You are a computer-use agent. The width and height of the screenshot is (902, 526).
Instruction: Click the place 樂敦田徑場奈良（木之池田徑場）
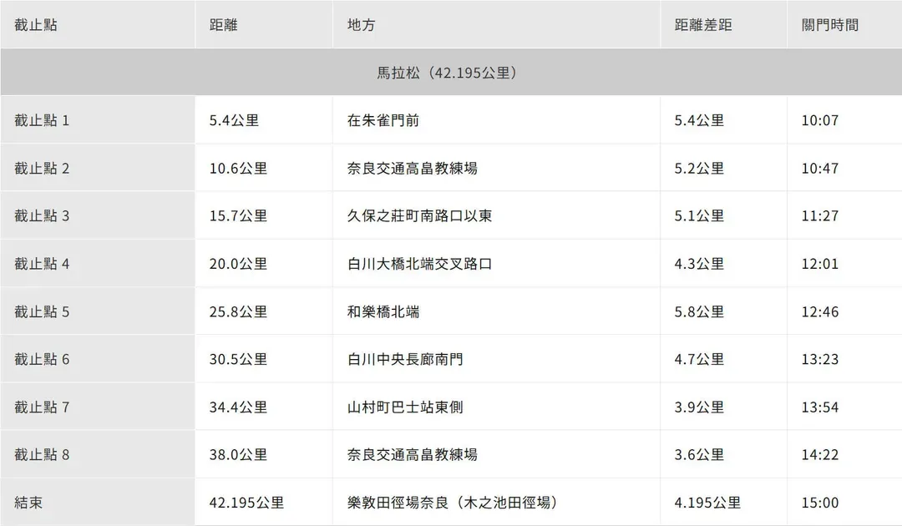[454, 503]
